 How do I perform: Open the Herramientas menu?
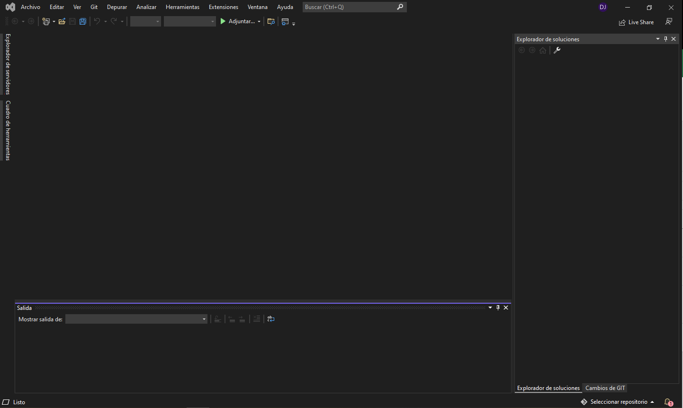(x=182, y=7)
